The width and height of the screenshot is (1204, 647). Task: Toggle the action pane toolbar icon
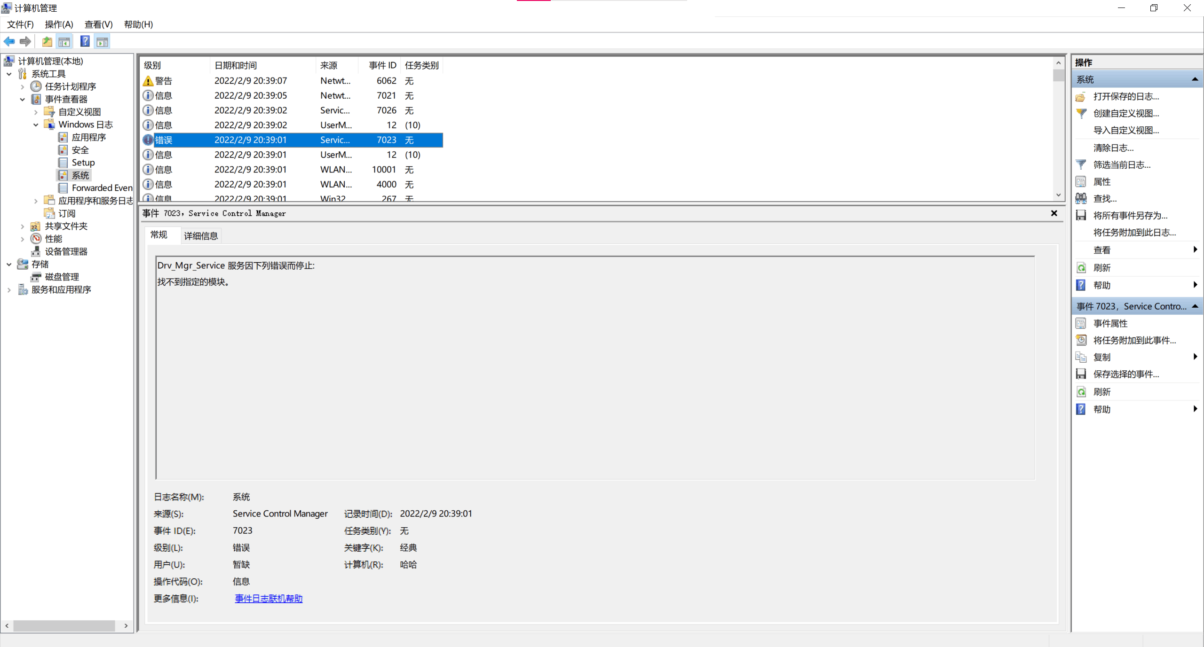pyautogui.click(x=103, y=42)
